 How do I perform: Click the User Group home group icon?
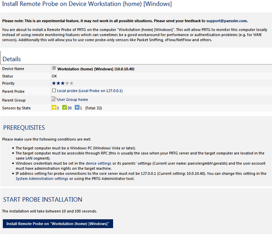(x=53, y=99)
